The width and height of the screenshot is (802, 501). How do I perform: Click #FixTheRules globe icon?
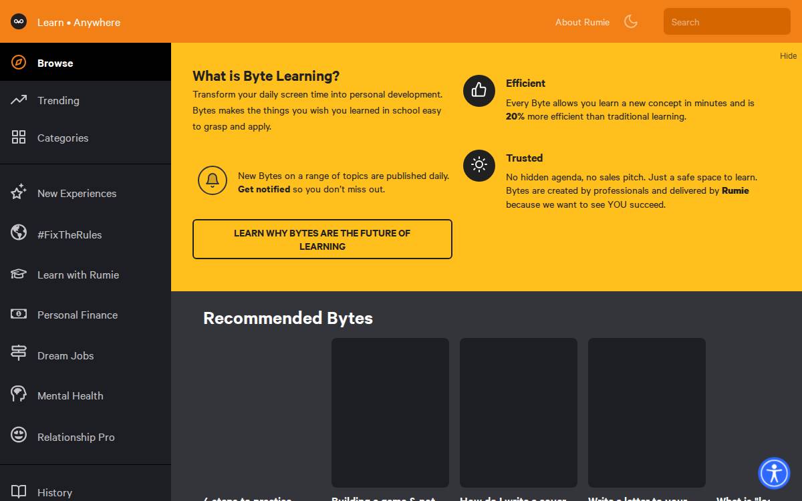pos(19,232)
